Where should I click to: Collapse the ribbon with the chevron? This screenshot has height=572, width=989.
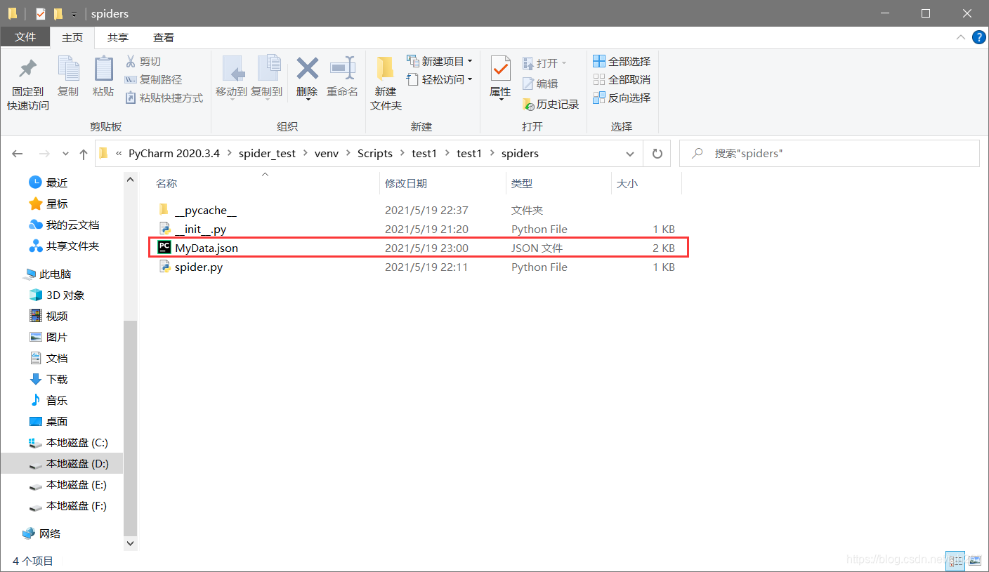(960, 37)
